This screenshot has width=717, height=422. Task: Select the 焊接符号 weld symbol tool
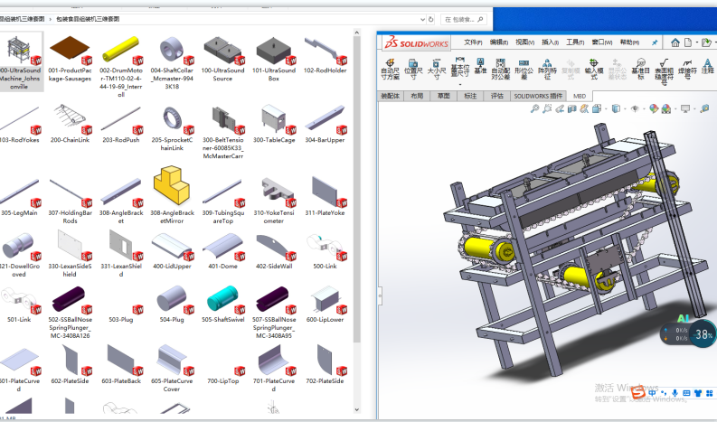[687, 70]
